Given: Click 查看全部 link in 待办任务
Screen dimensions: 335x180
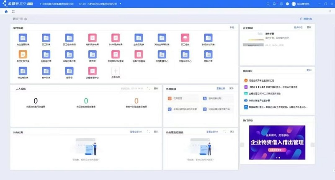Looking at the screenshot, I should click(x=136, y=132).
